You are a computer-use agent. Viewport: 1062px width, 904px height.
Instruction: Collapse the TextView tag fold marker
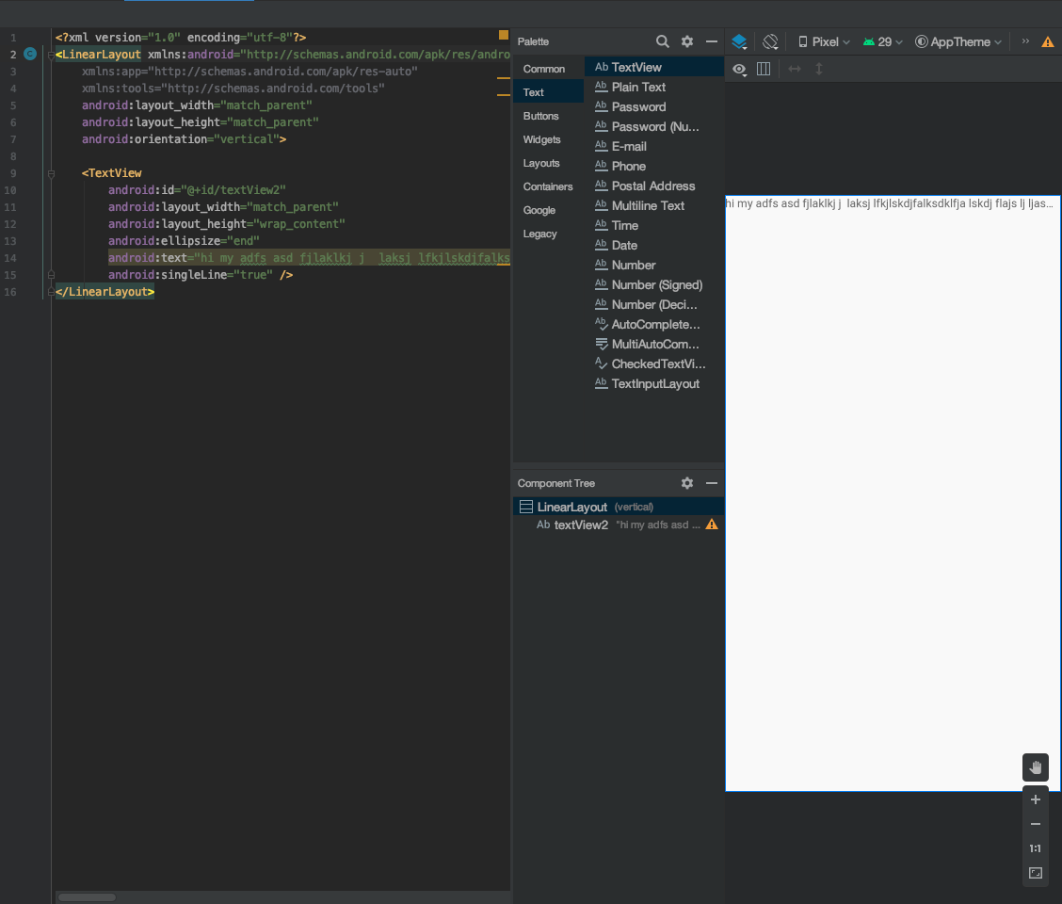tap(51, 173)
